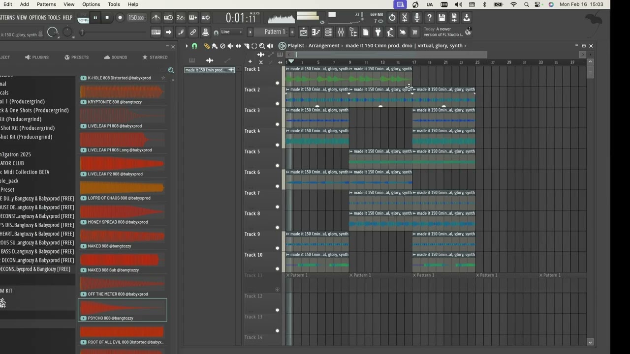Toggle playlist snap magnet

[194, 46]
